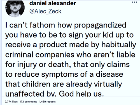Open the 173 comments
The image size is (140, 105).
(28, 102)
